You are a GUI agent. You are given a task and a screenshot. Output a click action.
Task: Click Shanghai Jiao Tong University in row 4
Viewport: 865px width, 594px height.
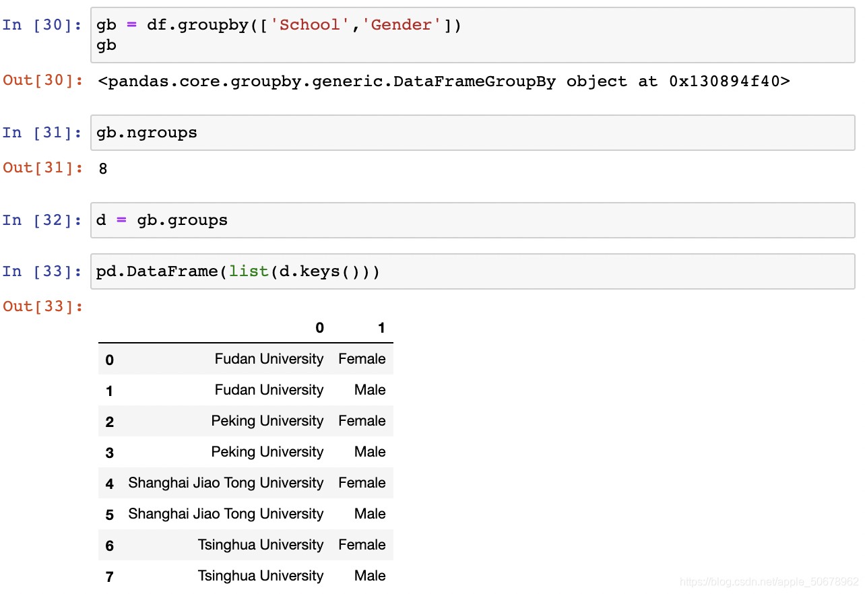[x=226, y=483]
